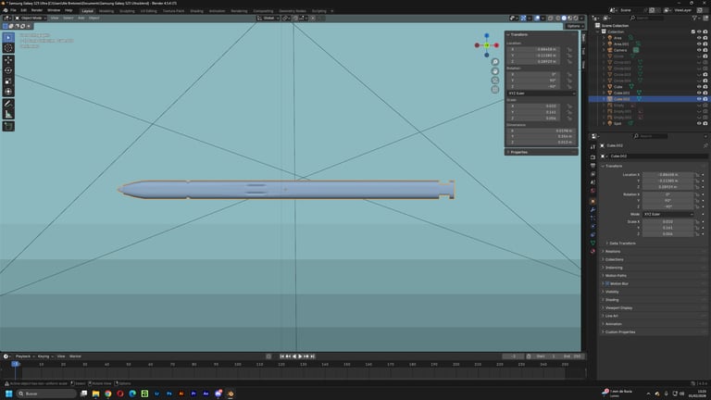Hide the Camera object in viewport
Screen dimensions: 711x400
pos(699,50)
